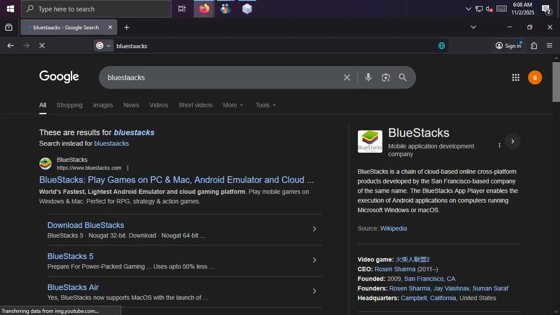Open the 火柴人联盟2 video game link
This screenshot has height=315, width=560.
[413, 259]
